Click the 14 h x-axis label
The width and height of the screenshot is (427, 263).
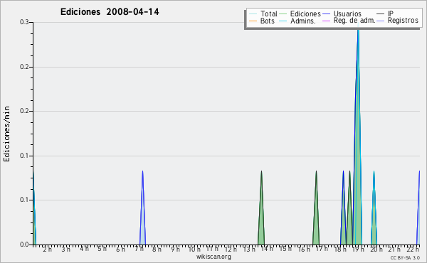tap(267, 249)
